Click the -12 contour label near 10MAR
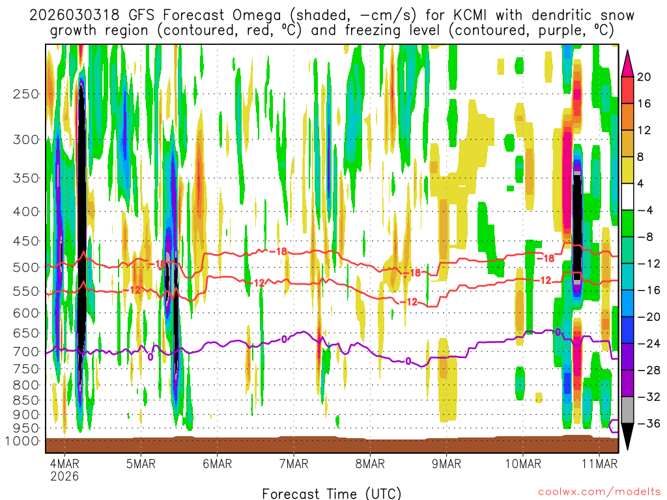The image size is (667, 500). [543, 280]
